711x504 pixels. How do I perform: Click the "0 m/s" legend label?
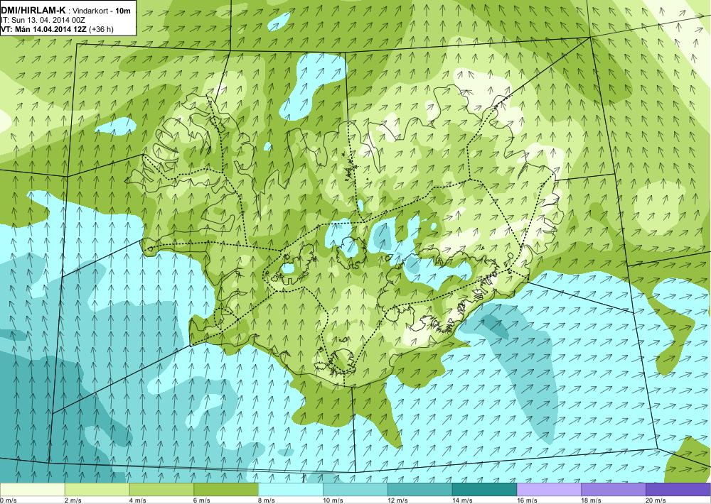8,500
